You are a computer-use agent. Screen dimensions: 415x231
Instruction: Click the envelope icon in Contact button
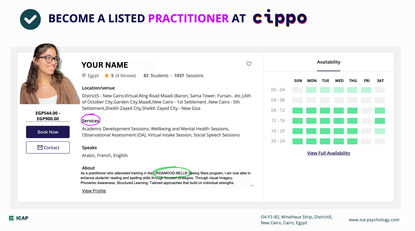40,148
